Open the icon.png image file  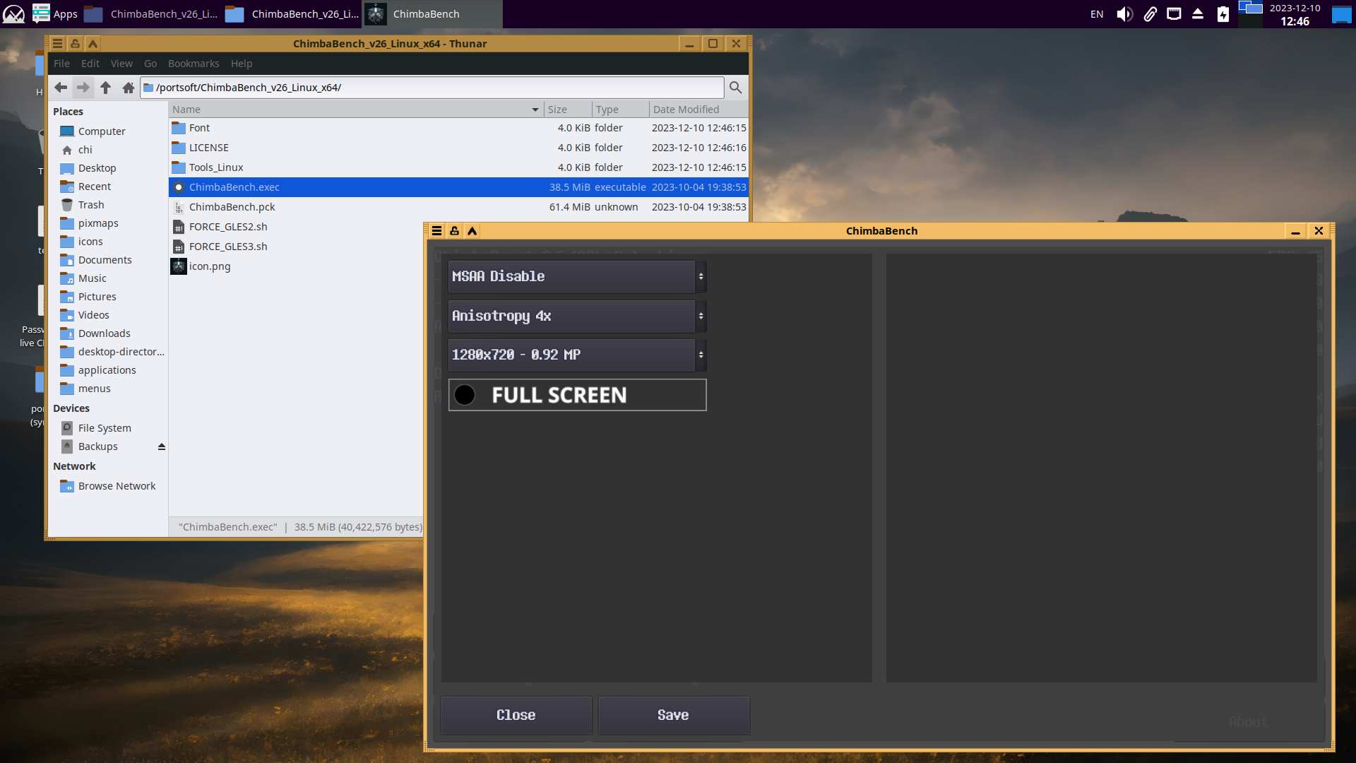click(210, 266)
